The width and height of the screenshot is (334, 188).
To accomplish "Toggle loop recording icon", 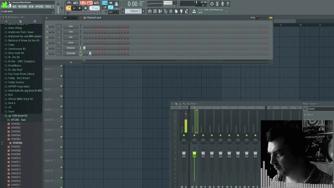I will pyautogui.click(x=96, y=3).
